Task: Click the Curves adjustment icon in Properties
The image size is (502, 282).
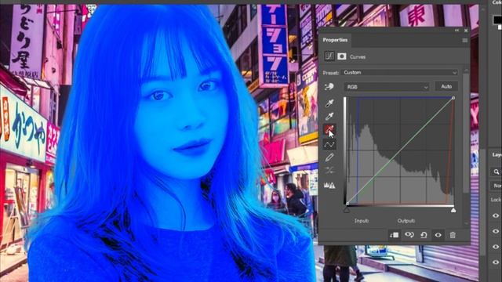Action: tap(329, 56)
